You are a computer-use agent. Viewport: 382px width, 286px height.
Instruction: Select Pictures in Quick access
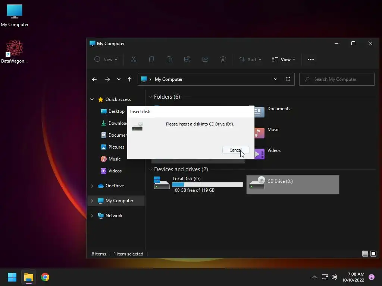pos(113,147)
